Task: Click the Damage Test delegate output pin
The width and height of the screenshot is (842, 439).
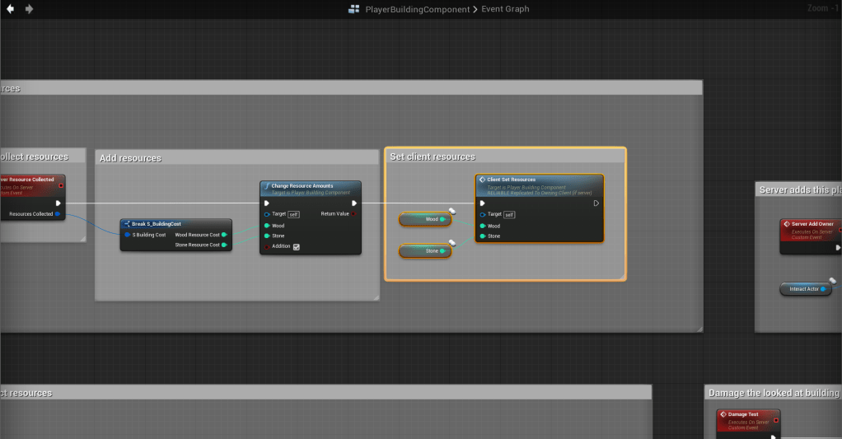Action: click(x=775, y=420)
